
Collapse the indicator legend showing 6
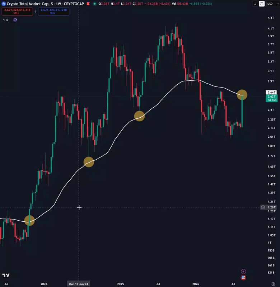coord(5,20)
